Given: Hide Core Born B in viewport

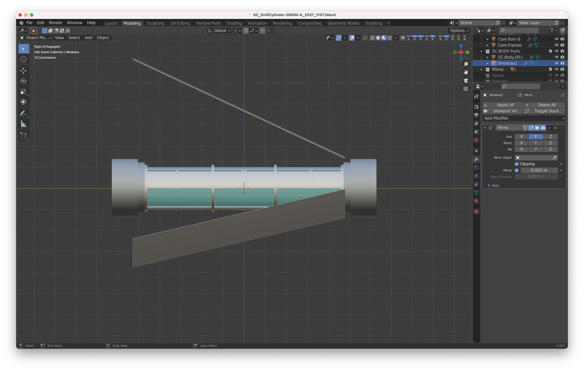Looking at the screenshot, I should point(556,39).
